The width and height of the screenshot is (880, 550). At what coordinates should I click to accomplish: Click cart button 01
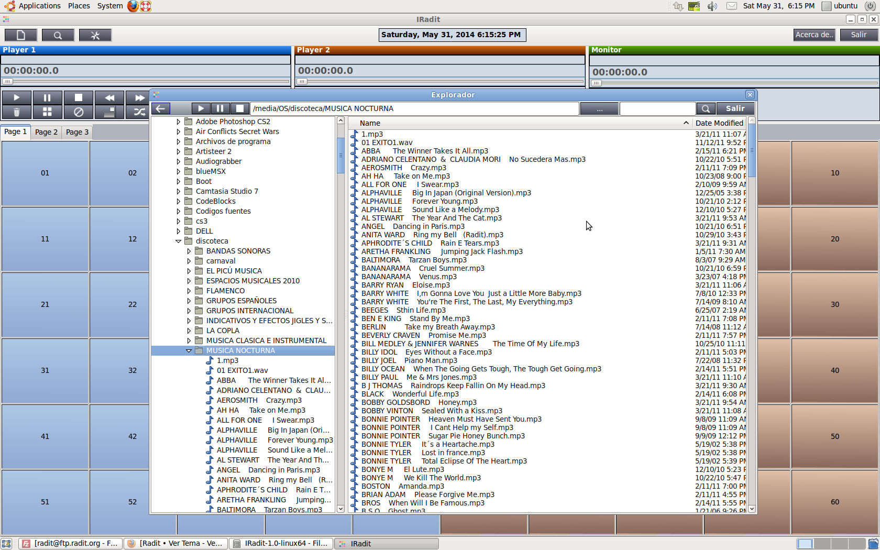pos(45,173)
